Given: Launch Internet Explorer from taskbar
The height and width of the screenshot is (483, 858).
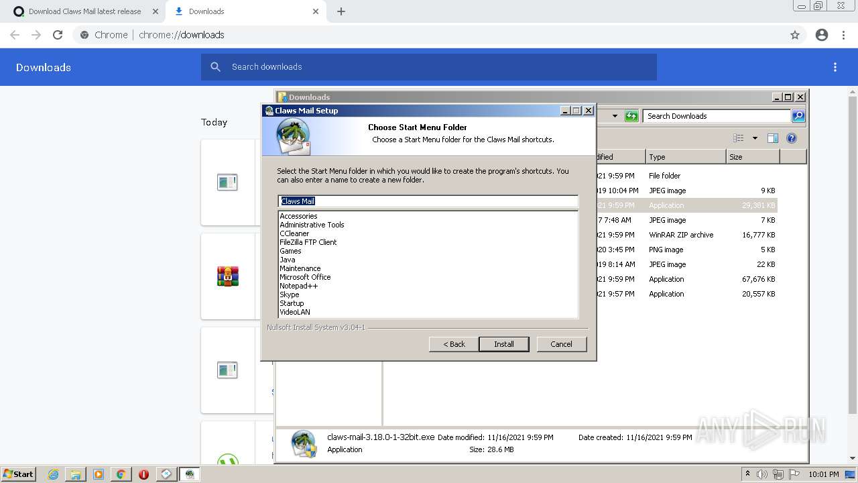Looking at the screenshot, I should 53,474.
